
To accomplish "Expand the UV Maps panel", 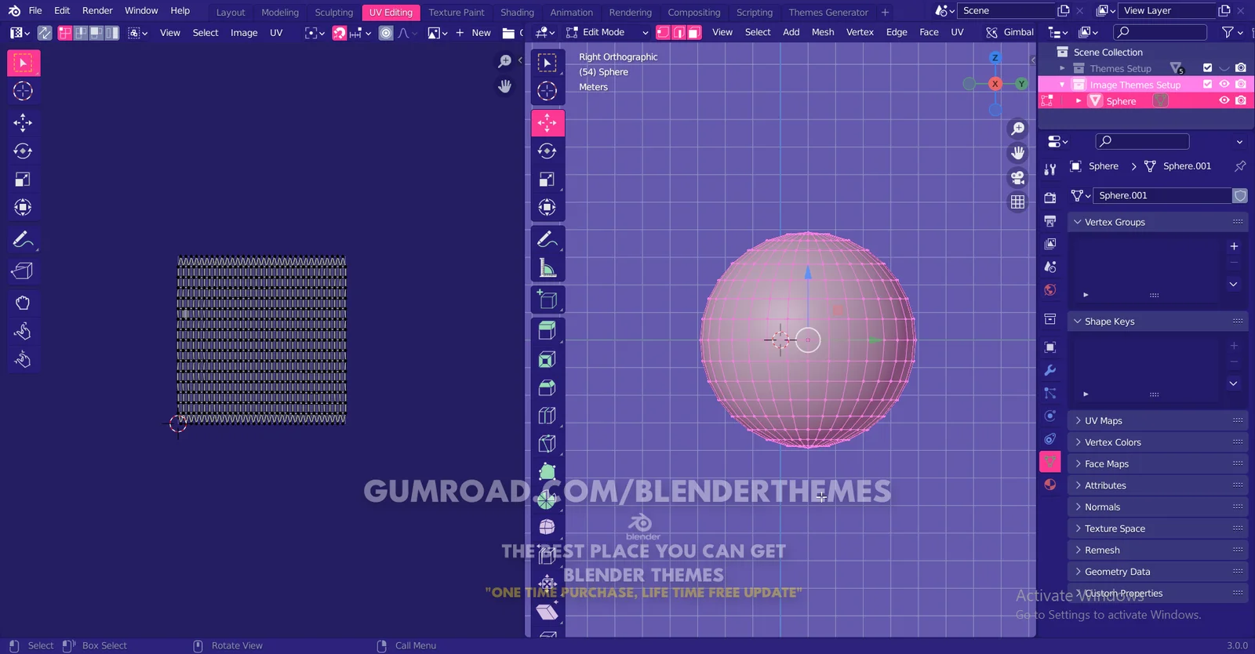I will coord(1157,421).
